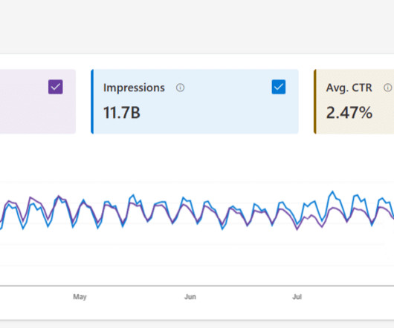Open the info icon beside Impressions

pyautogui.click(x=180, y=88)
